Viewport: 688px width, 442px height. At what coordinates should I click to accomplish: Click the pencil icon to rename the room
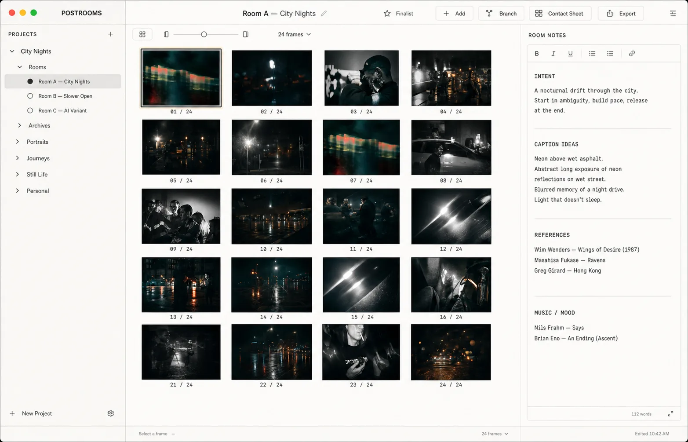(x=324, y=13)
